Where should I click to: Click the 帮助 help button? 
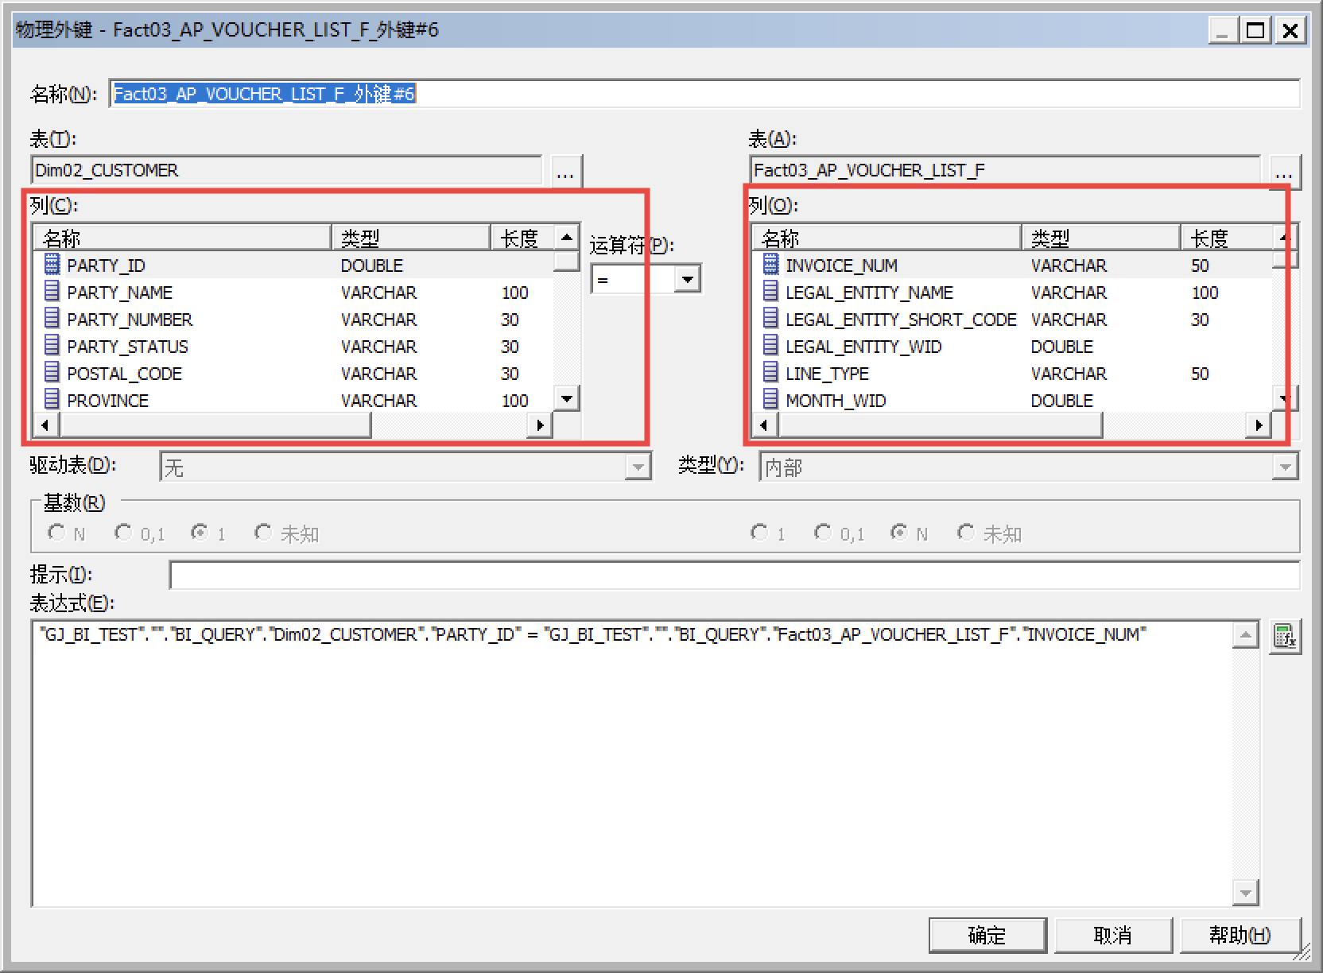(1240, 936)
